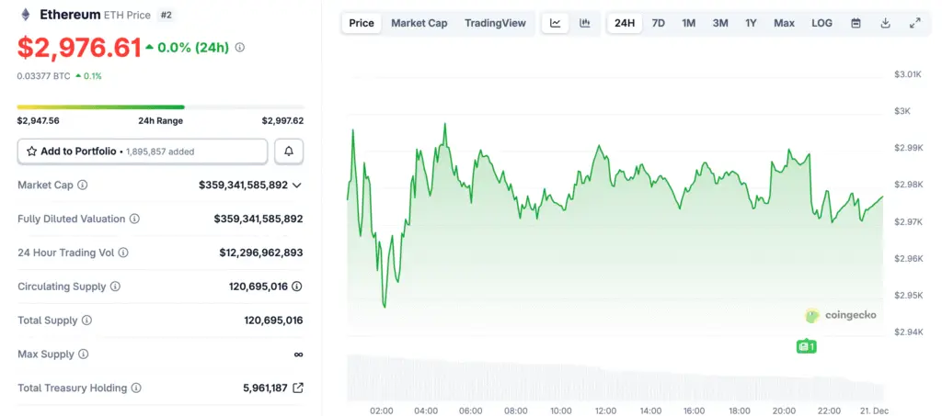Expand chart to fullscreen
The height and width of the screenshot is (416, 942).
[914, 23]
